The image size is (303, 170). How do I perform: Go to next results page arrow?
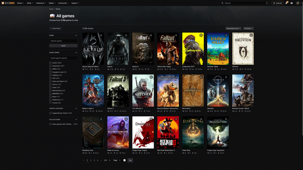tap(109, 160)
